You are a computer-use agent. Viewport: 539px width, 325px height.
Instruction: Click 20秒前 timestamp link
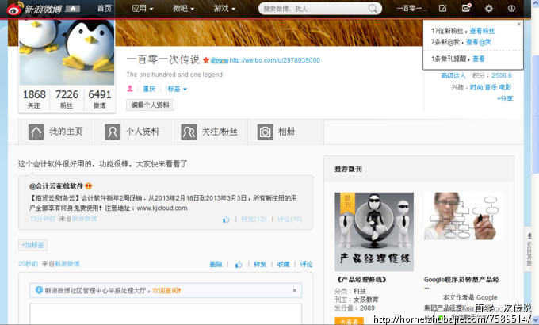click(x=28, y=264)
